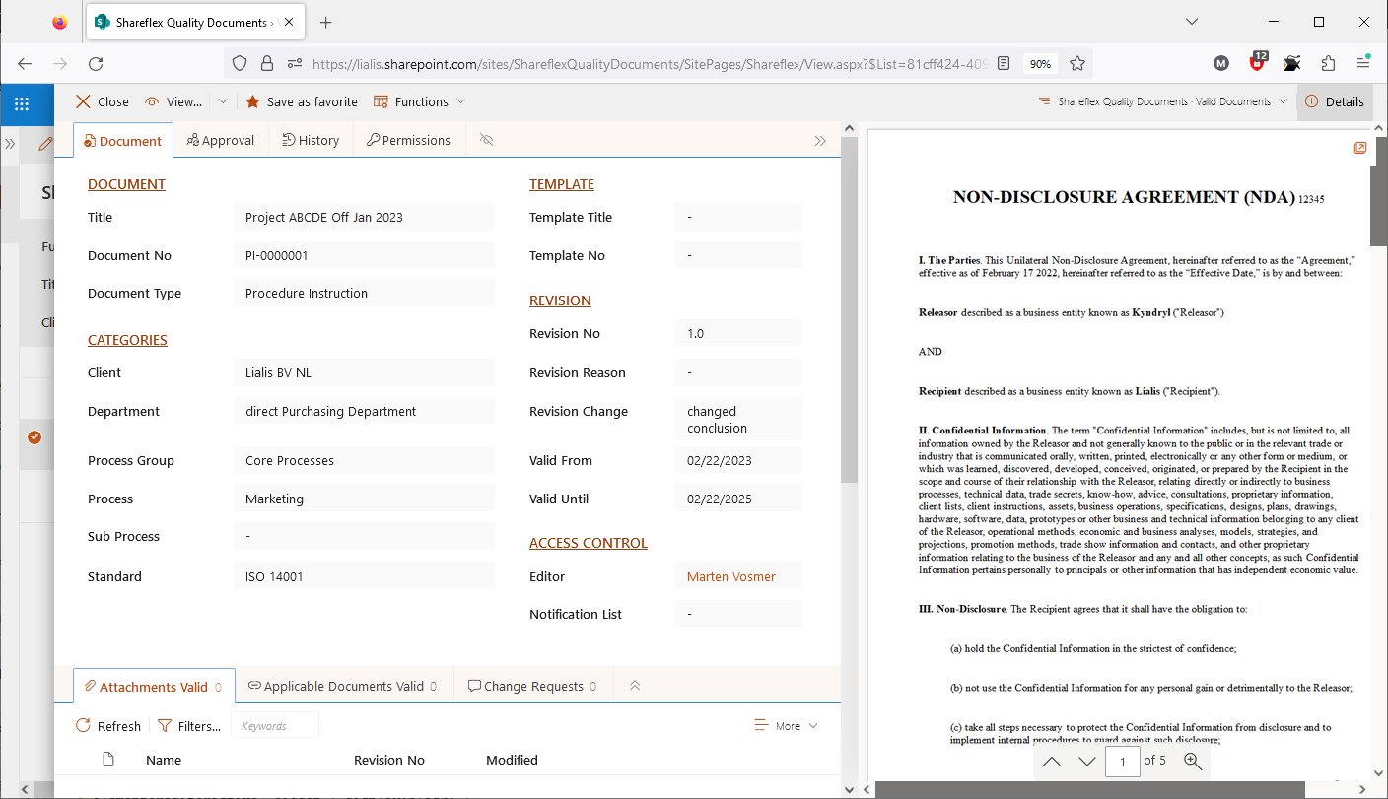Click the tracking protection shield icon
The image size is (1388, 799).
(x=239, y=63)
